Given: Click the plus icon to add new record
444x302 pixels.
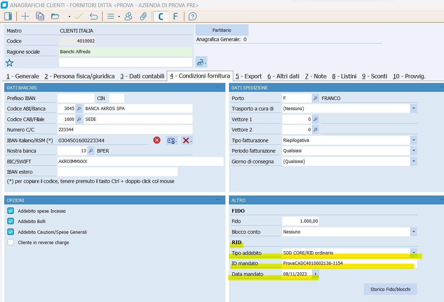Looking at the screenshot, I should (25, 16).
